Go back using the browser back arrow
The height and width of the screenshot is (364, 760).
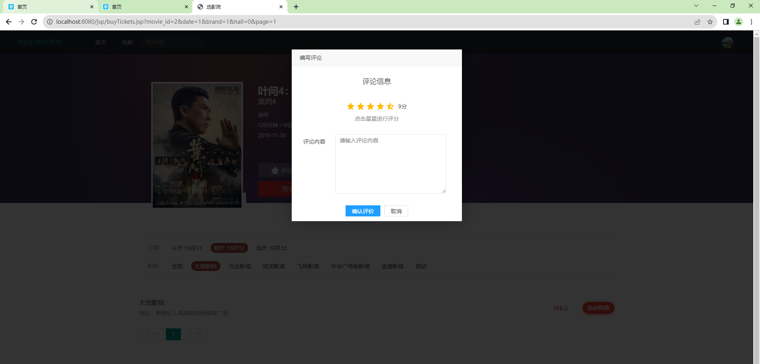coord(9,22)
